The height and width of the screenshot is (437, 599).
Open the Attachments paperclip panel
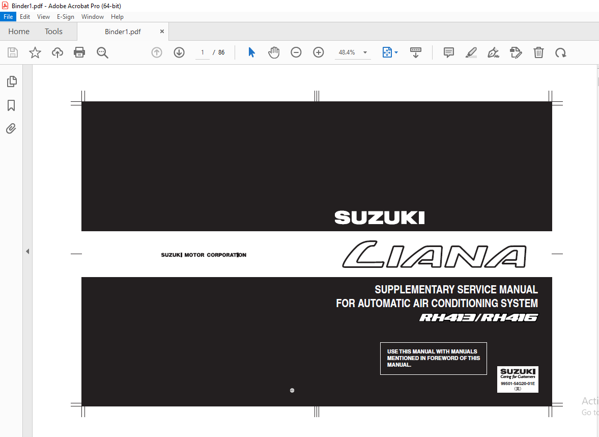pyautogui.click(x=11, y=128)
